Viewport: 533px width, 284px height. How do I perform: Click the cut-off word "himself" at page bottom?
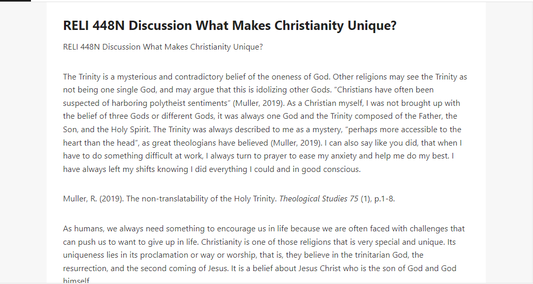tap(76, 280)
